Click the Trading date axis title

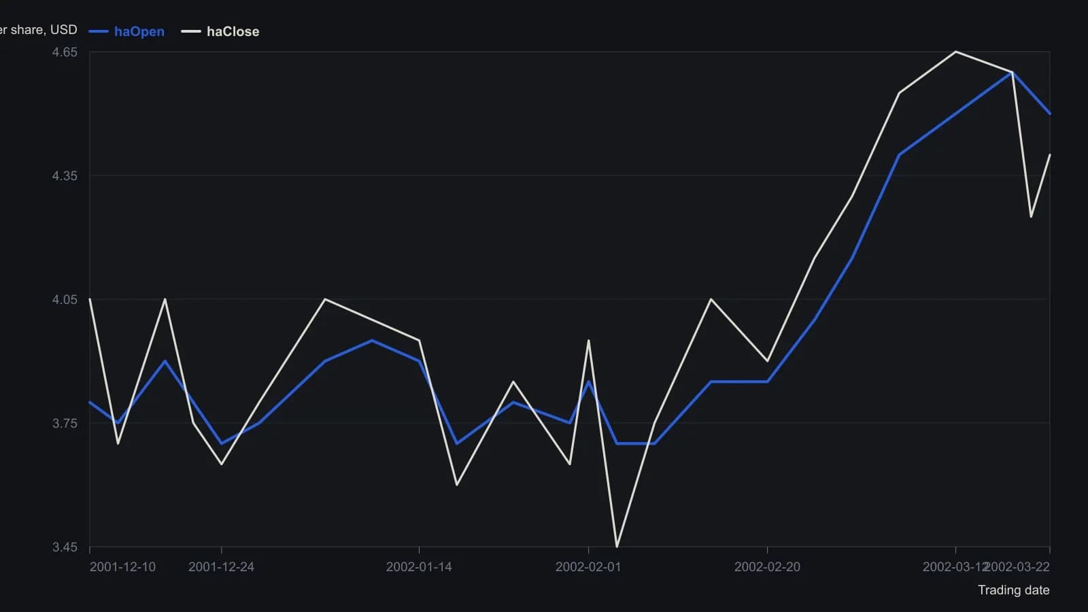click(1013, 590)
